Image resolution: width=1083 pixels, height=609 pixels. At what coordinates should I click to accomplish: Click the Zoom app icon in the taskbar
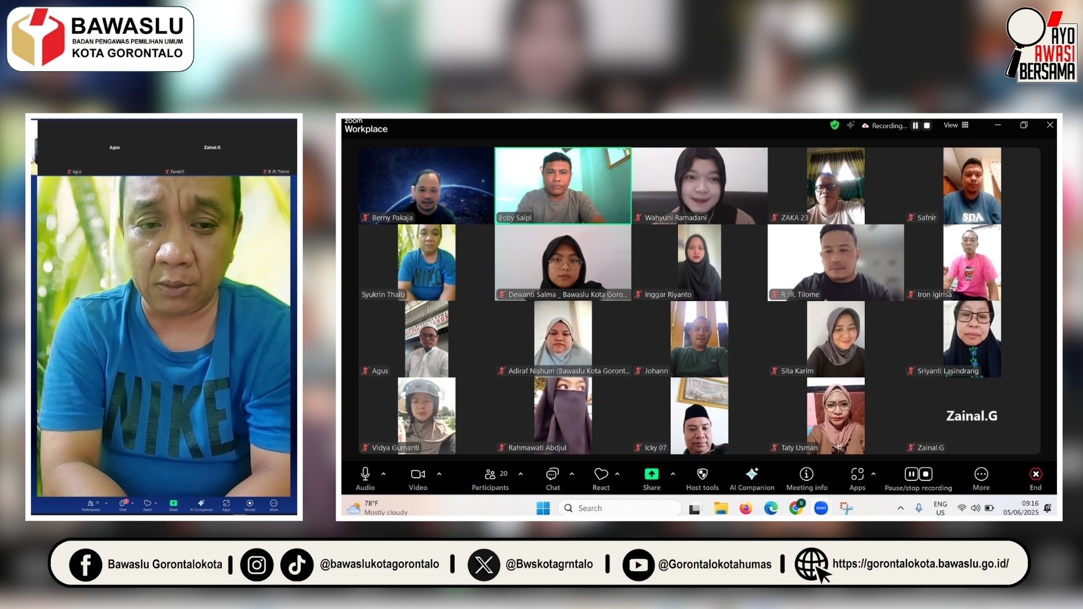pyautogui.click(x=821, y=508)
